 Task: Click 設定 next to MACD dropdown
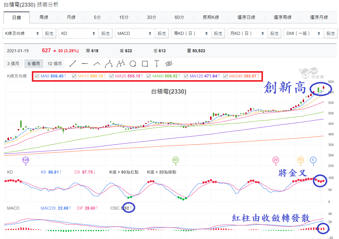[162, 33]
